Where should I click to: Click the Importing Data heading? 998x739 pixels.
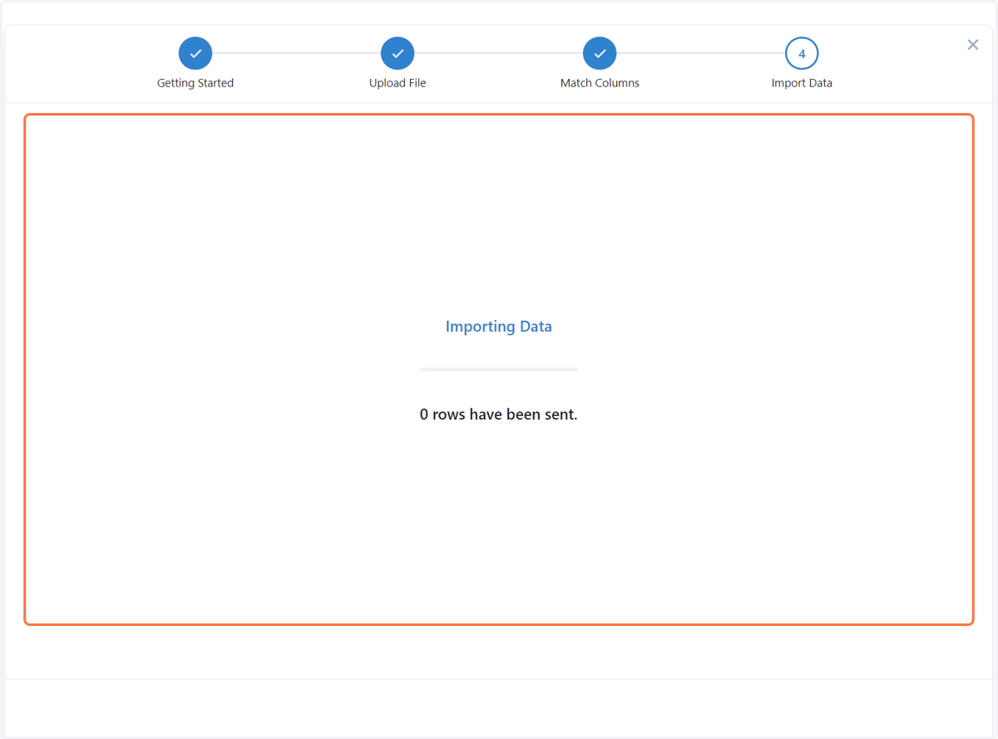tap(499, 327)
